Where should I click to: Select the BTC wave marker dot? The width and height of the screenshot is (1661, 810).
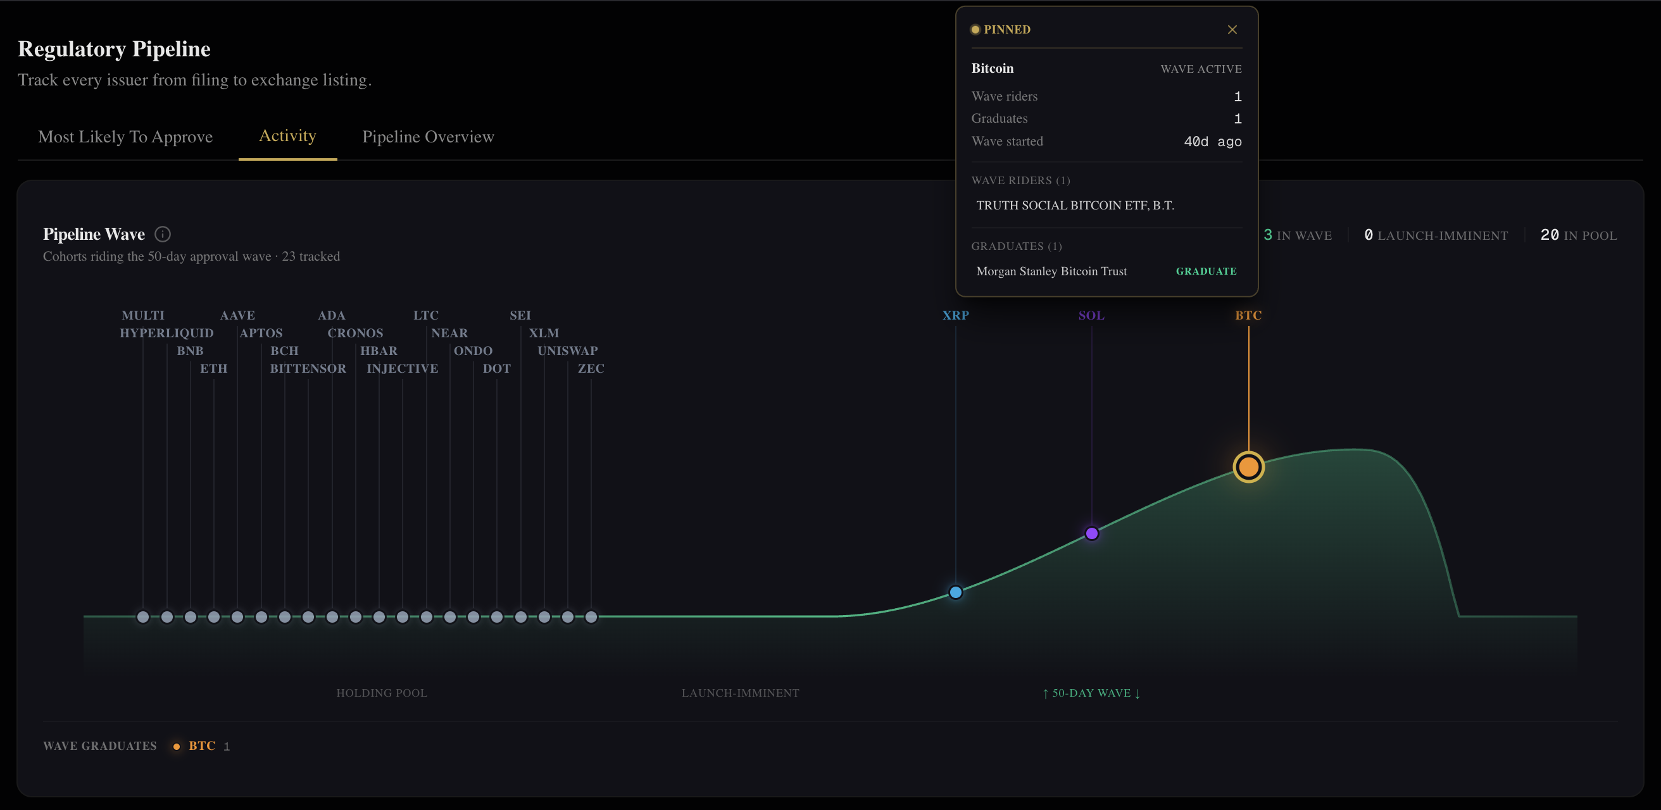click(1248, 466)
